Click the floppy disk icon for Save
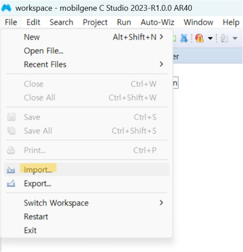Image resolution: width=243 pixels, height=252 pixels. point(11,117)
